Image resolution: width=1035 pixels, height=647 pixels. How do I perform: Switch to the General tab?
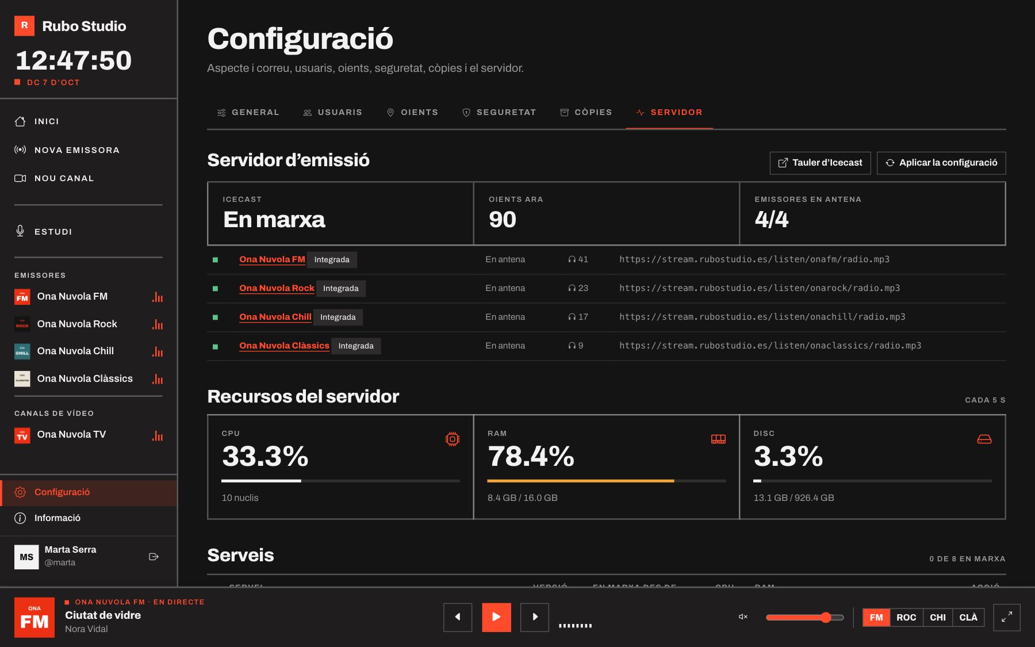tap(248, 112)
